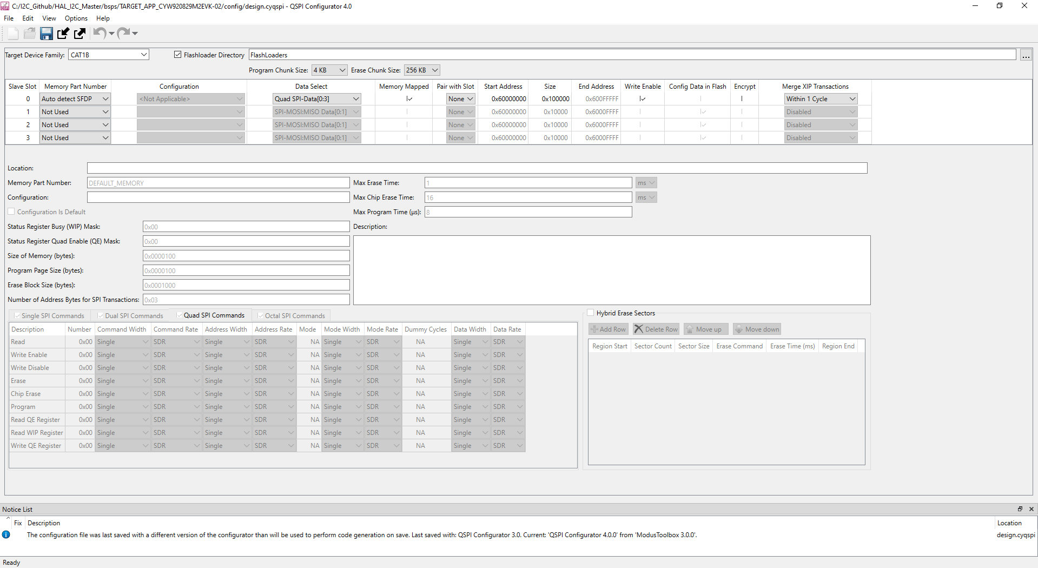The height and width of the screenshot is (568, 1038).
Task: Click the Memory Part Number field DEFAULT_MEMORY
Action: coord(218,183)
